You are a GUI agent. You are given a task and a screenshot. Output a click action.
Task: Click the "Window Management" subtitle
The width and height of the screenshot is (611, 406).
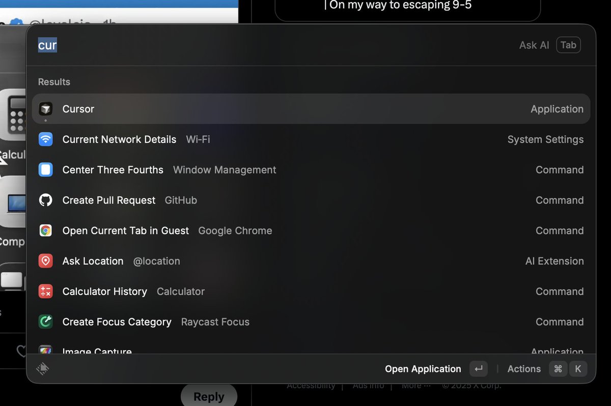tap(225, 170)
